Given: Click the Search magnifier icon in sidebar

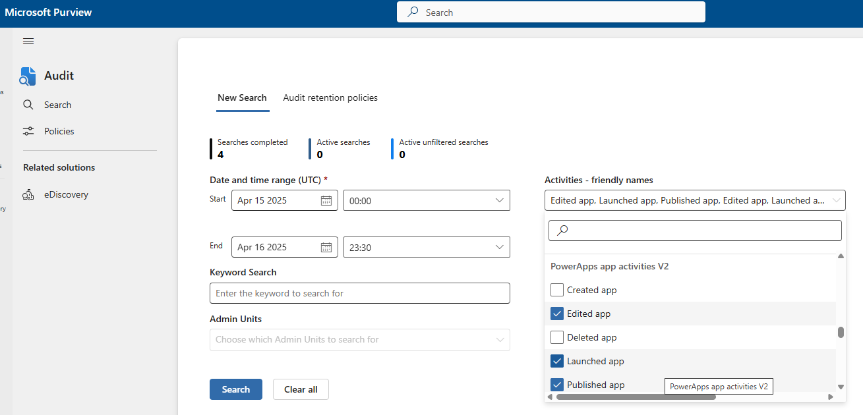Looking at the screenshot, I should pyautogui.click(x=28, y=105).
